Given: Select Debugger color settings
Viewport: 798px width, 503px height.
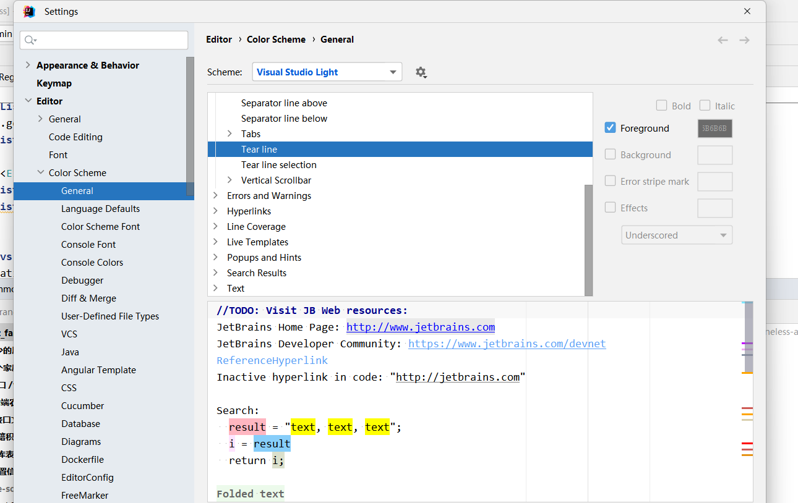Looking at the screenshot, I should [82, 280].
